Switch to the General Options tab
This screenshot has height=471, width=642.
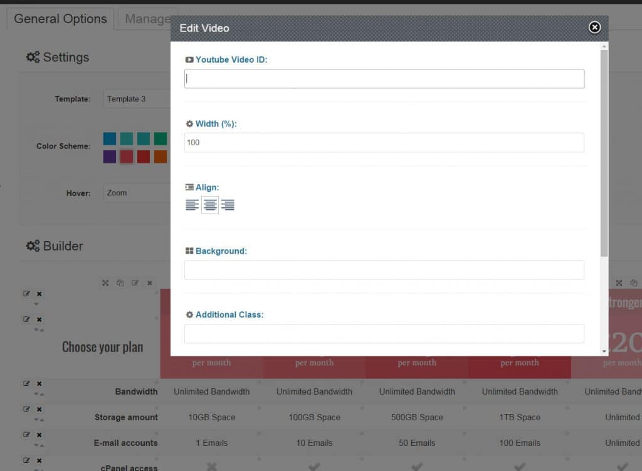pos(60,19)
